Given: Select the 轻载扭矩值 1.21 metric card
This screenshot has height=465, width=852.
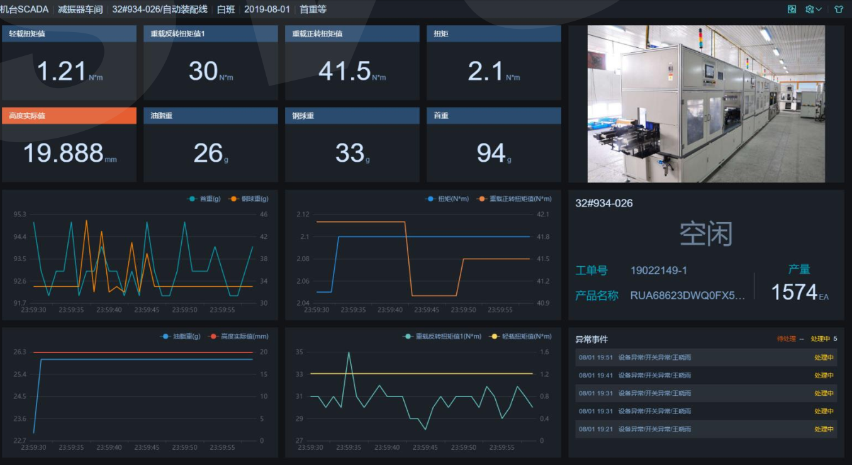Looking at the screenshot, I should [69, 63].
